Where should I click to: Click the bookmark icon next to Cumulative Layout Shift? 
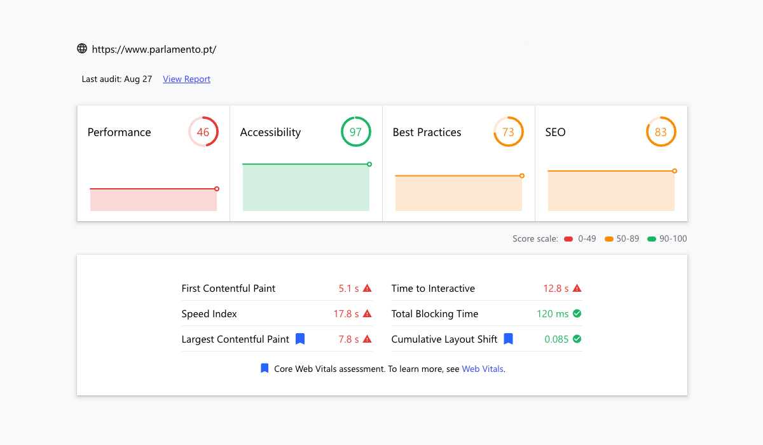click(508, 339)
